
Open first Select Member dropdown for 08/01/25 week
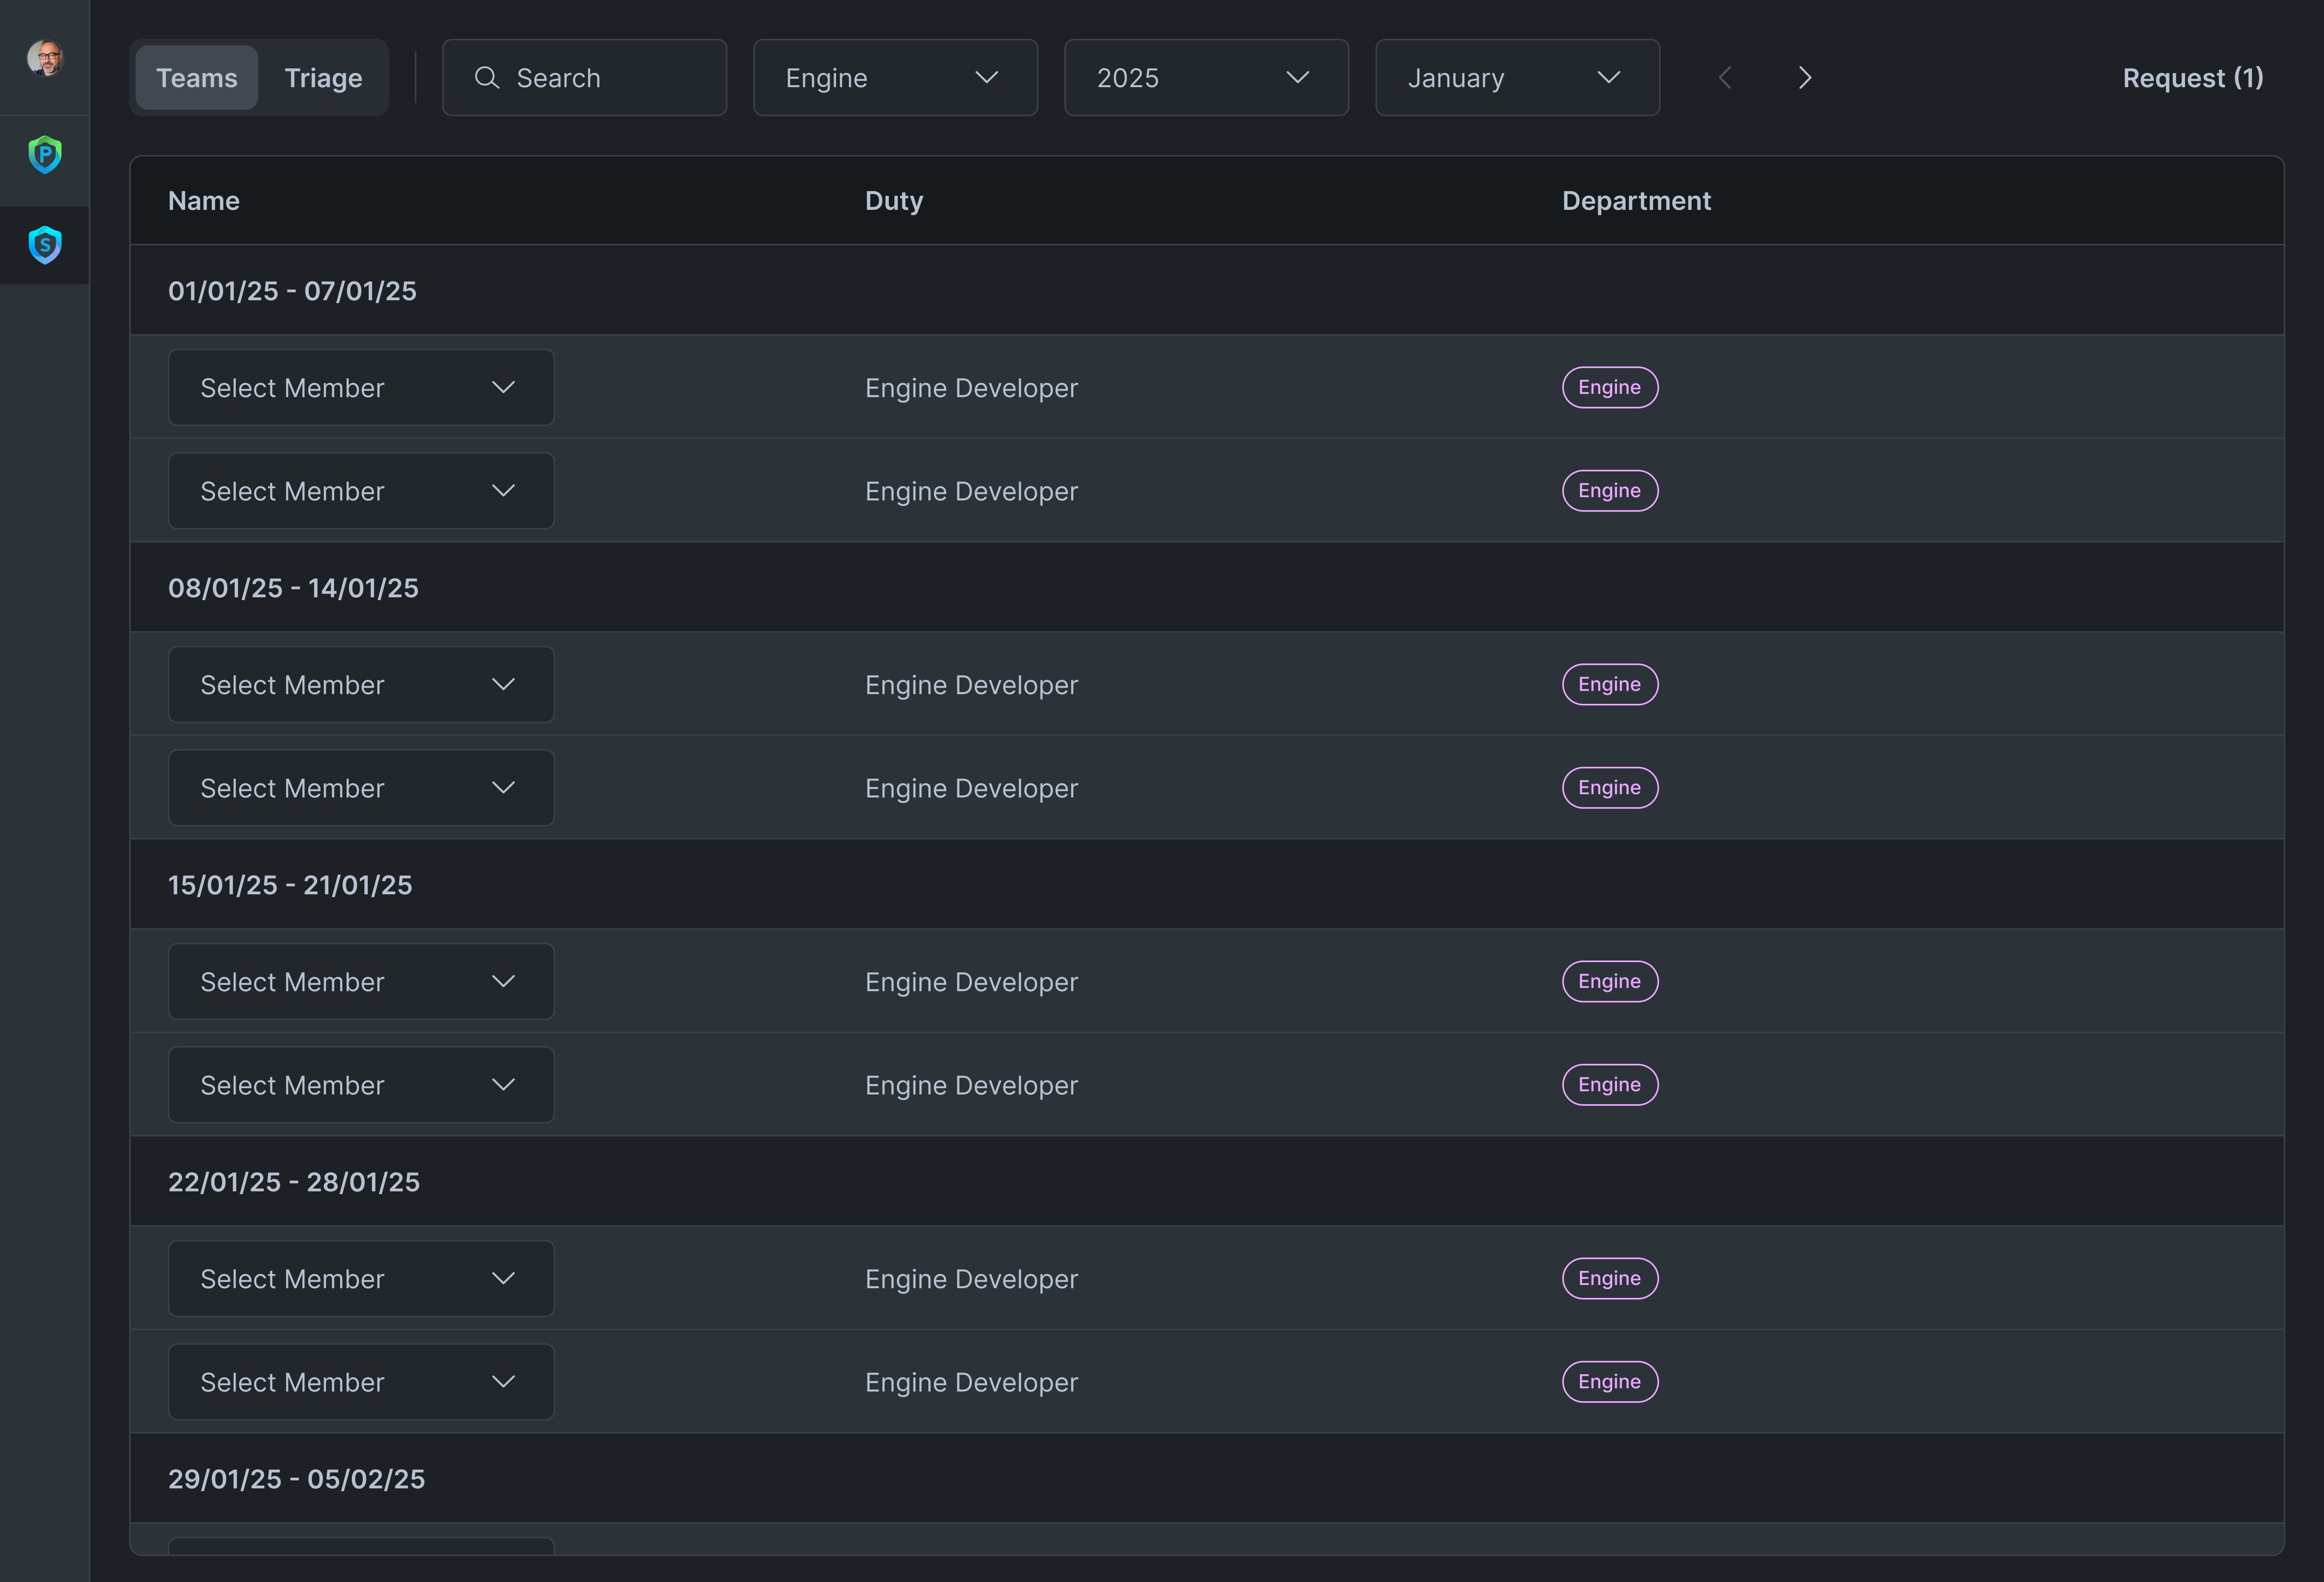tap(361, 685)
